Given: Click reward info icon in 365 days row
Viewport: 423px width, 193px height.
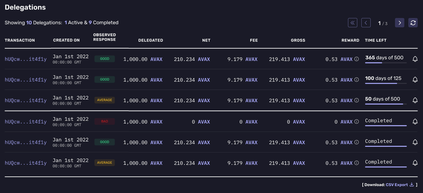Looking at the screenshot, I should tap(356, 59).
